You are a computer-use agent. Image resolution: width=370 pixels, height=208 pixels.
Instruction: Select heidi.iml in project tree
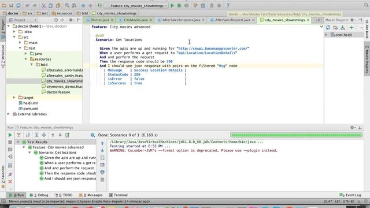[x=28, y=103]
